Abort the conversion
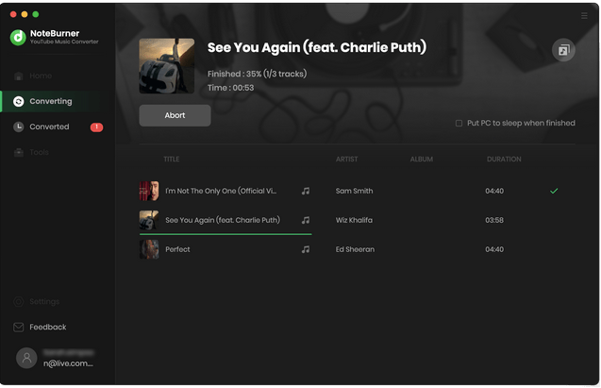The height and width of the screenshot is (388, 601). pos(175,115)
